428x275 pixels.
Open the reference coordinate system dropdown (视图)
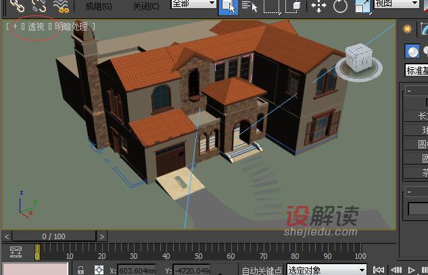pos(396,3)
